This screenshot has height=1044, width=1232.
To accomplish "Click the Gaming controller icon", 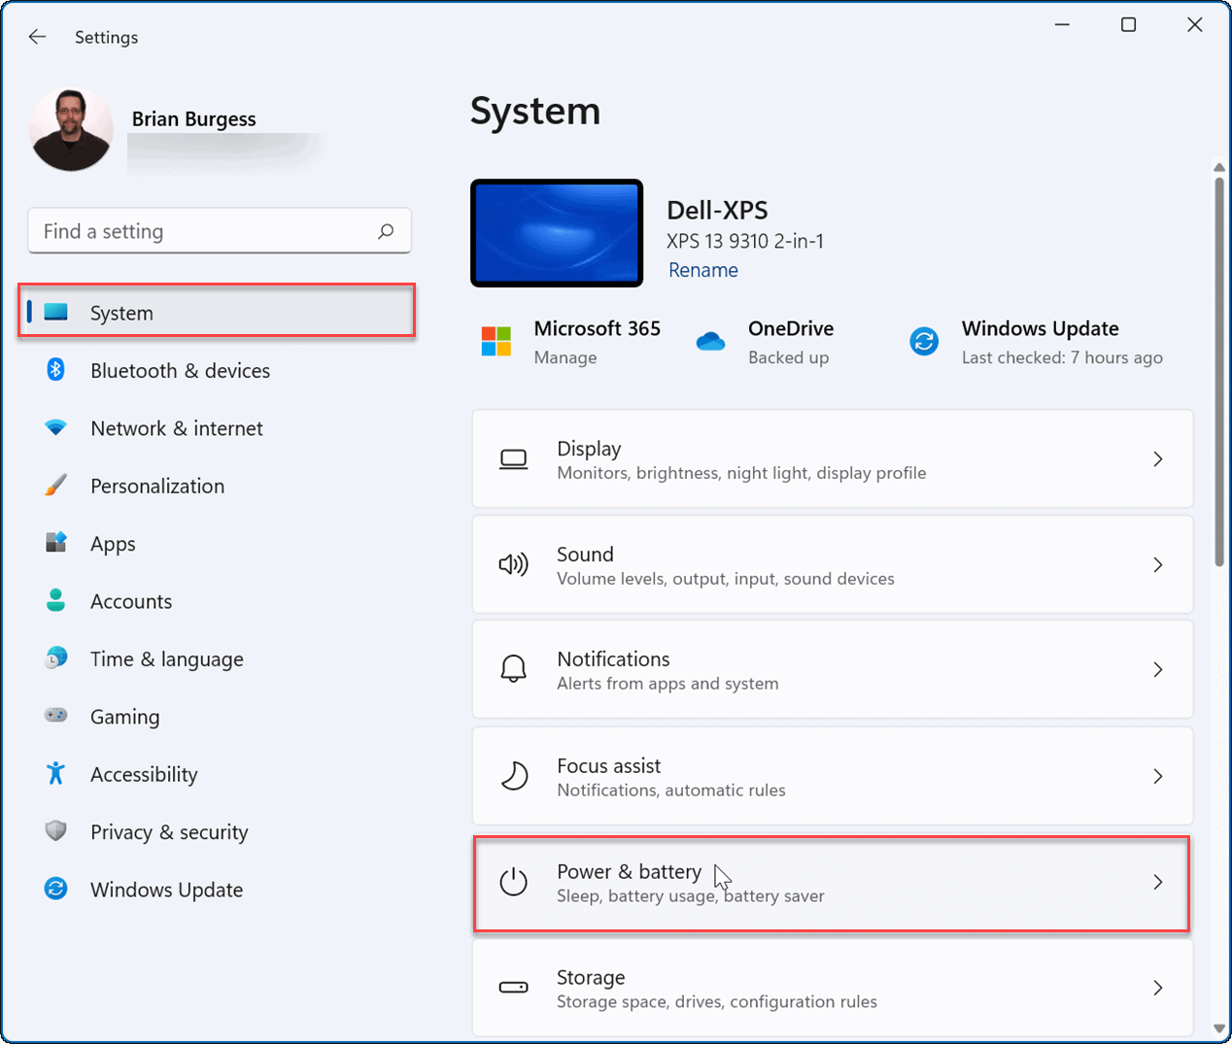I will (x=56, y=716).
